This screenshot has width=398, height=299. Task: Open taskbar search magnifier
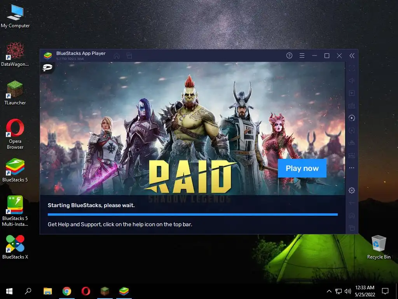pyautogui.click(x=28, y=291)
